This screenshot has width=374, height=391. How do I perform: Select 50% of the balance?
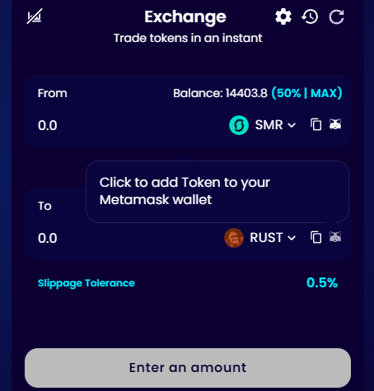click(x=288, y=93)
